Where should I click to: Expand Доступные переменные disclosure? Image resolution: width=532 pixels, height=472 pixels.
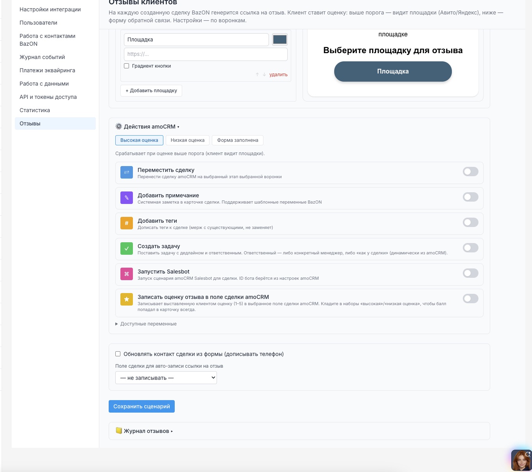(x=146, y=324)
